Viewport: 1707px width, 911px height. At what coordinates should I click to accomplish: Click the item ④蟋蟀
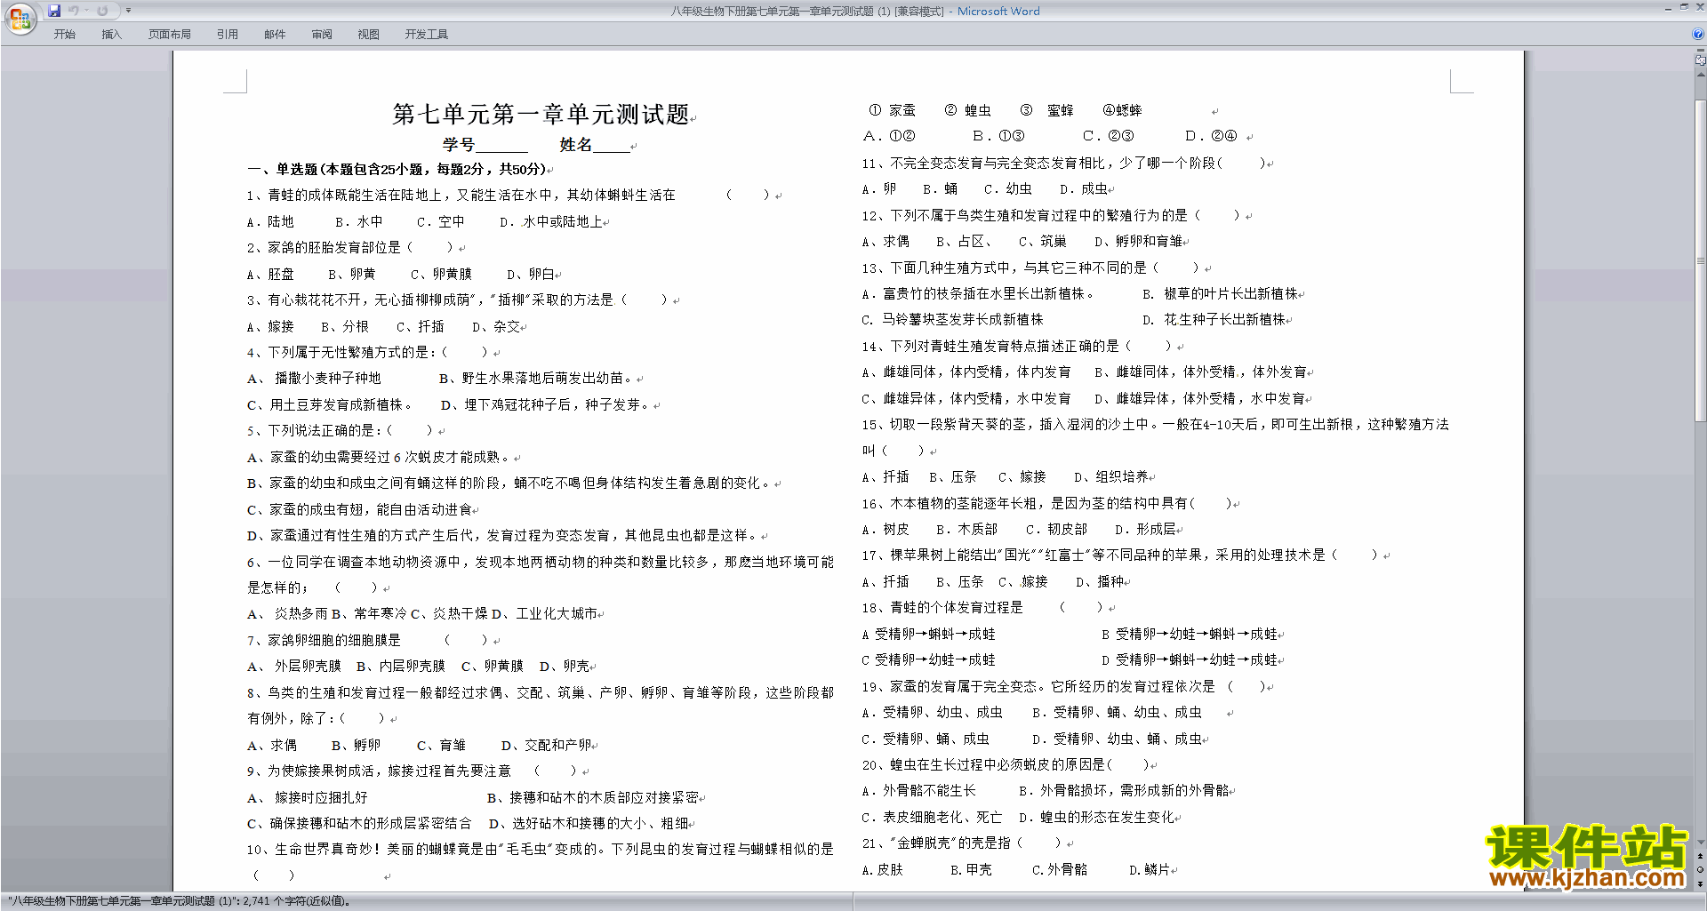tap(1122, 110)
